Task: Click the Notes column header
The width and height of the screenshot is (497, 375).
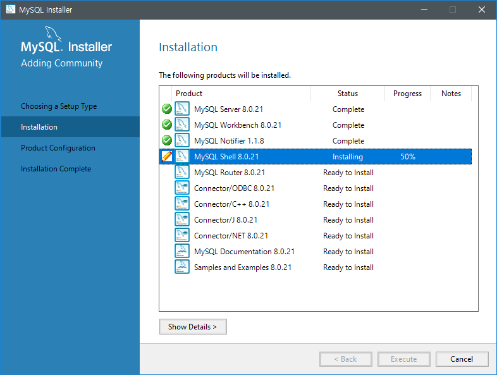Action: 451,94
